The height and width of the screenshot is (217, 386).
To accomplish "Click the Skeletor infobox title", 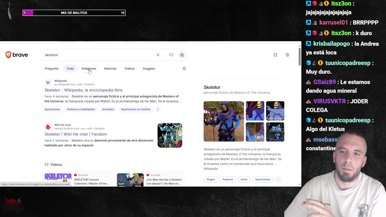I will point(212,87).
